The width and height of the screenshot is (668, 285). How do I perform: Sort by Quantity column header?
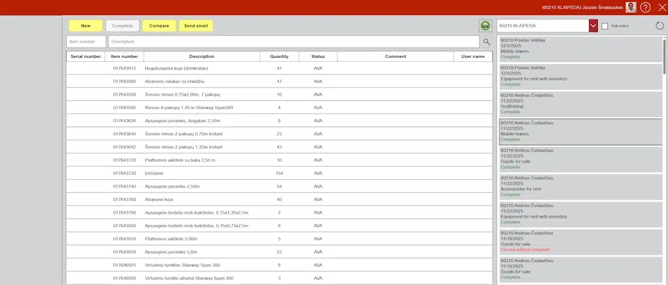pos(279,56)
